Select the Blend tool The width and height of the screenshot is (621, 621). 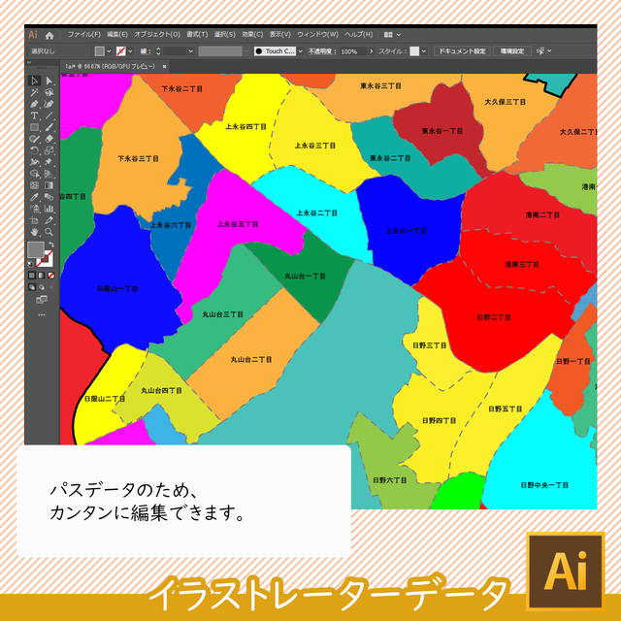[49, 197]
